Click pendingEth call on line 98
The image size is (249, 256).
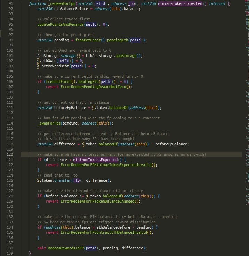118,40
